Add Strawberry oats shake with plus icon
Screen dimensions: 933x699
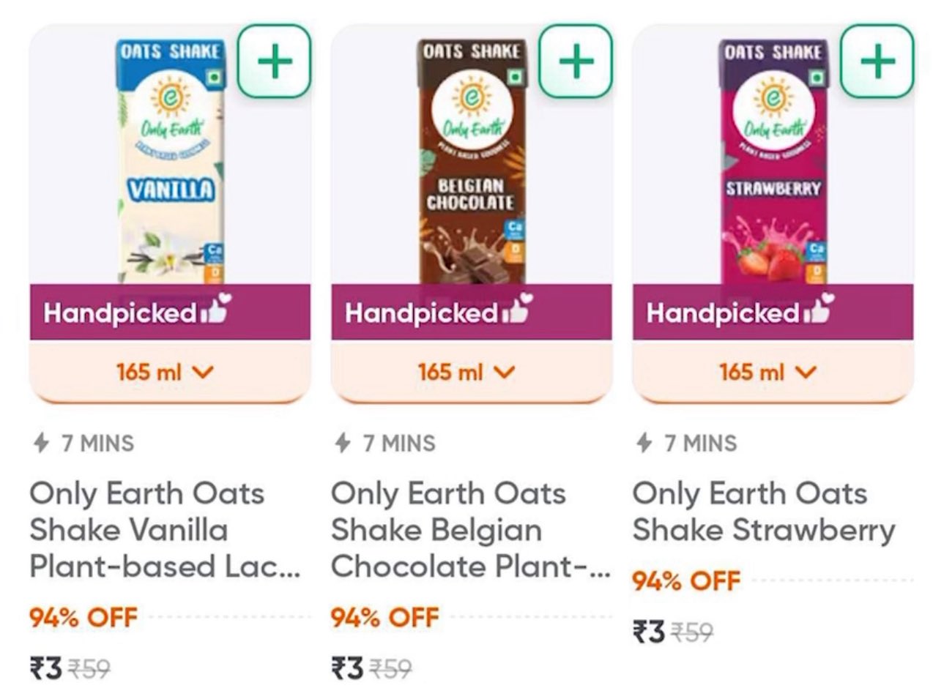[877, 61]
